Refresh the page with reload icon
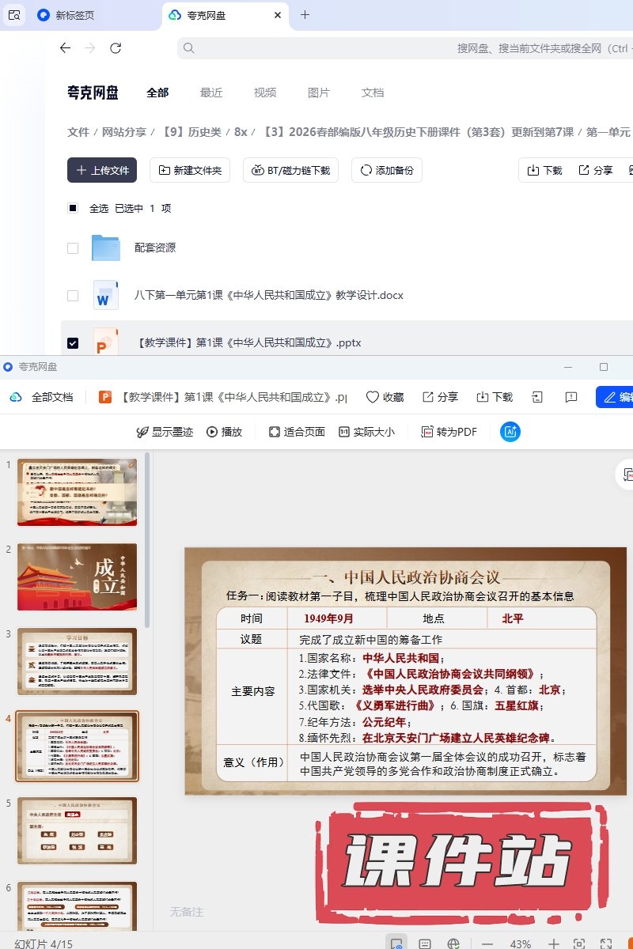The image size is (633, 949). point(116,48)
